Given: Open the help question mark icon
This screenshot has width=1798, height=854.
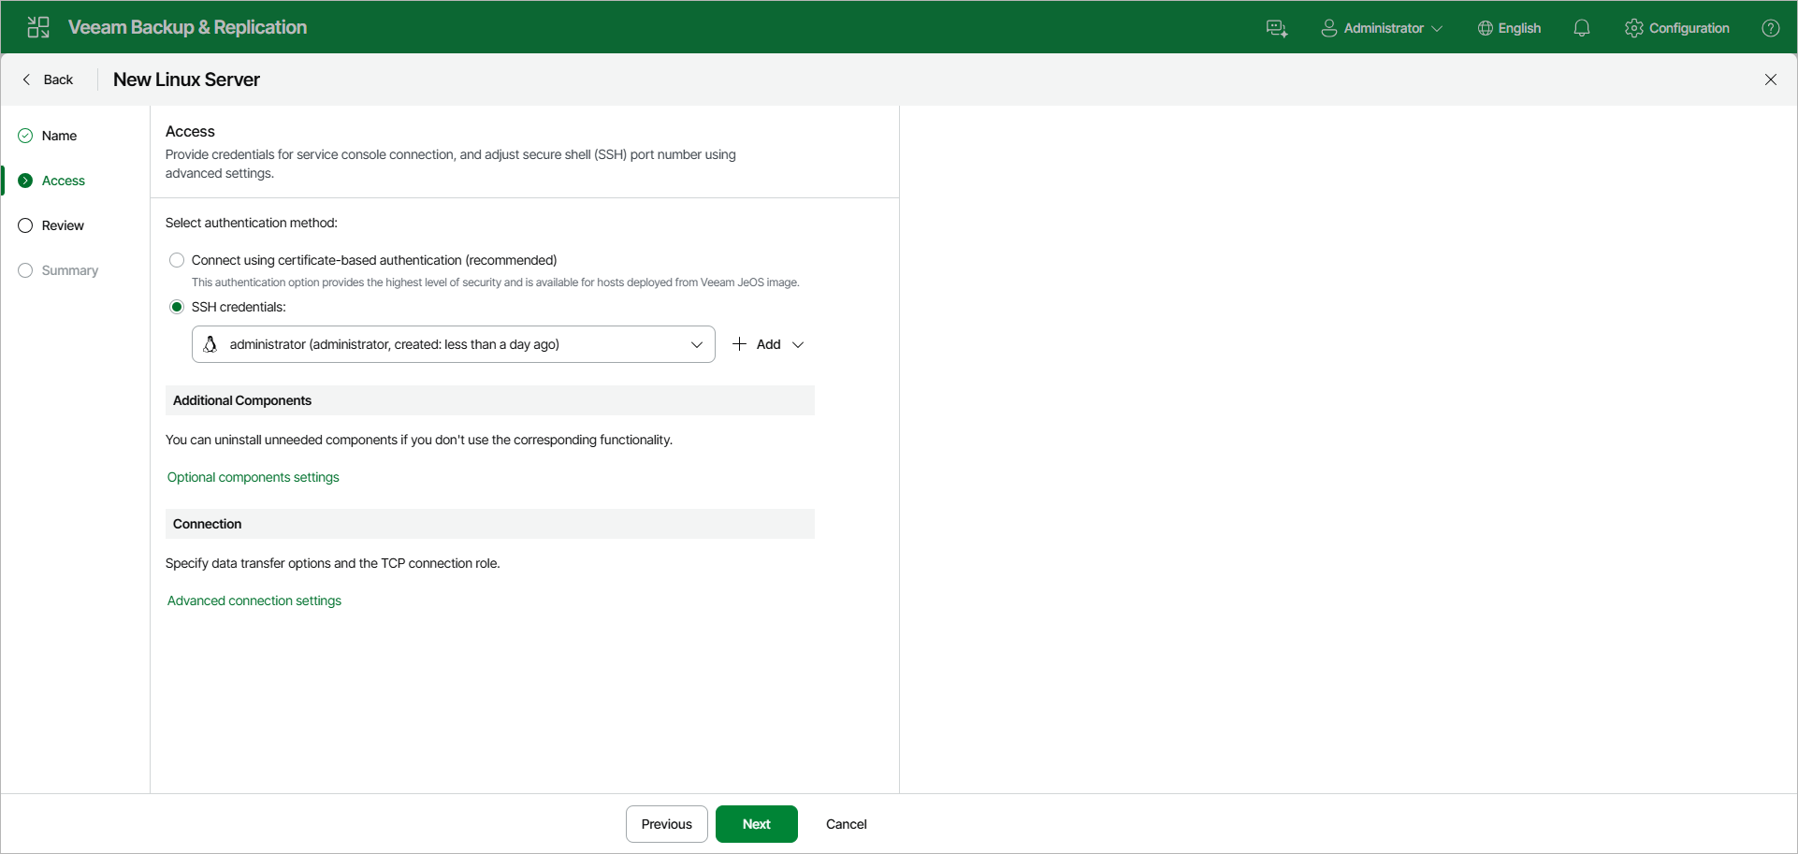Looking at the screenshot, I should click(1771, 28).
